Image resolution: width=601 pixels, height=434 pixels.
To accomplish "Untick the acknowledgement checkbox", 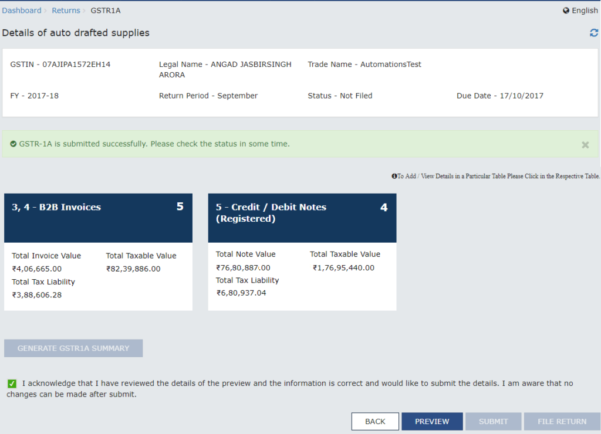I will [x=12, y=384].
